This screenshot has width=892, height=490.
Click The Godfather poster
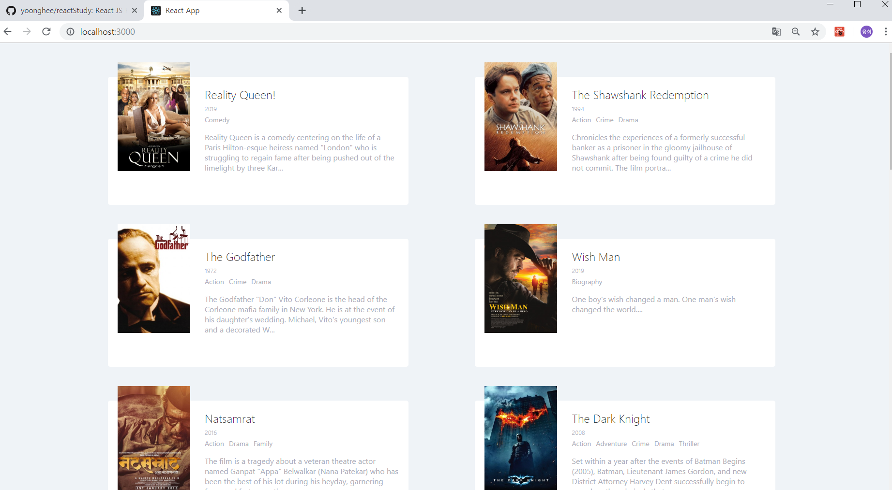point(154,278)
